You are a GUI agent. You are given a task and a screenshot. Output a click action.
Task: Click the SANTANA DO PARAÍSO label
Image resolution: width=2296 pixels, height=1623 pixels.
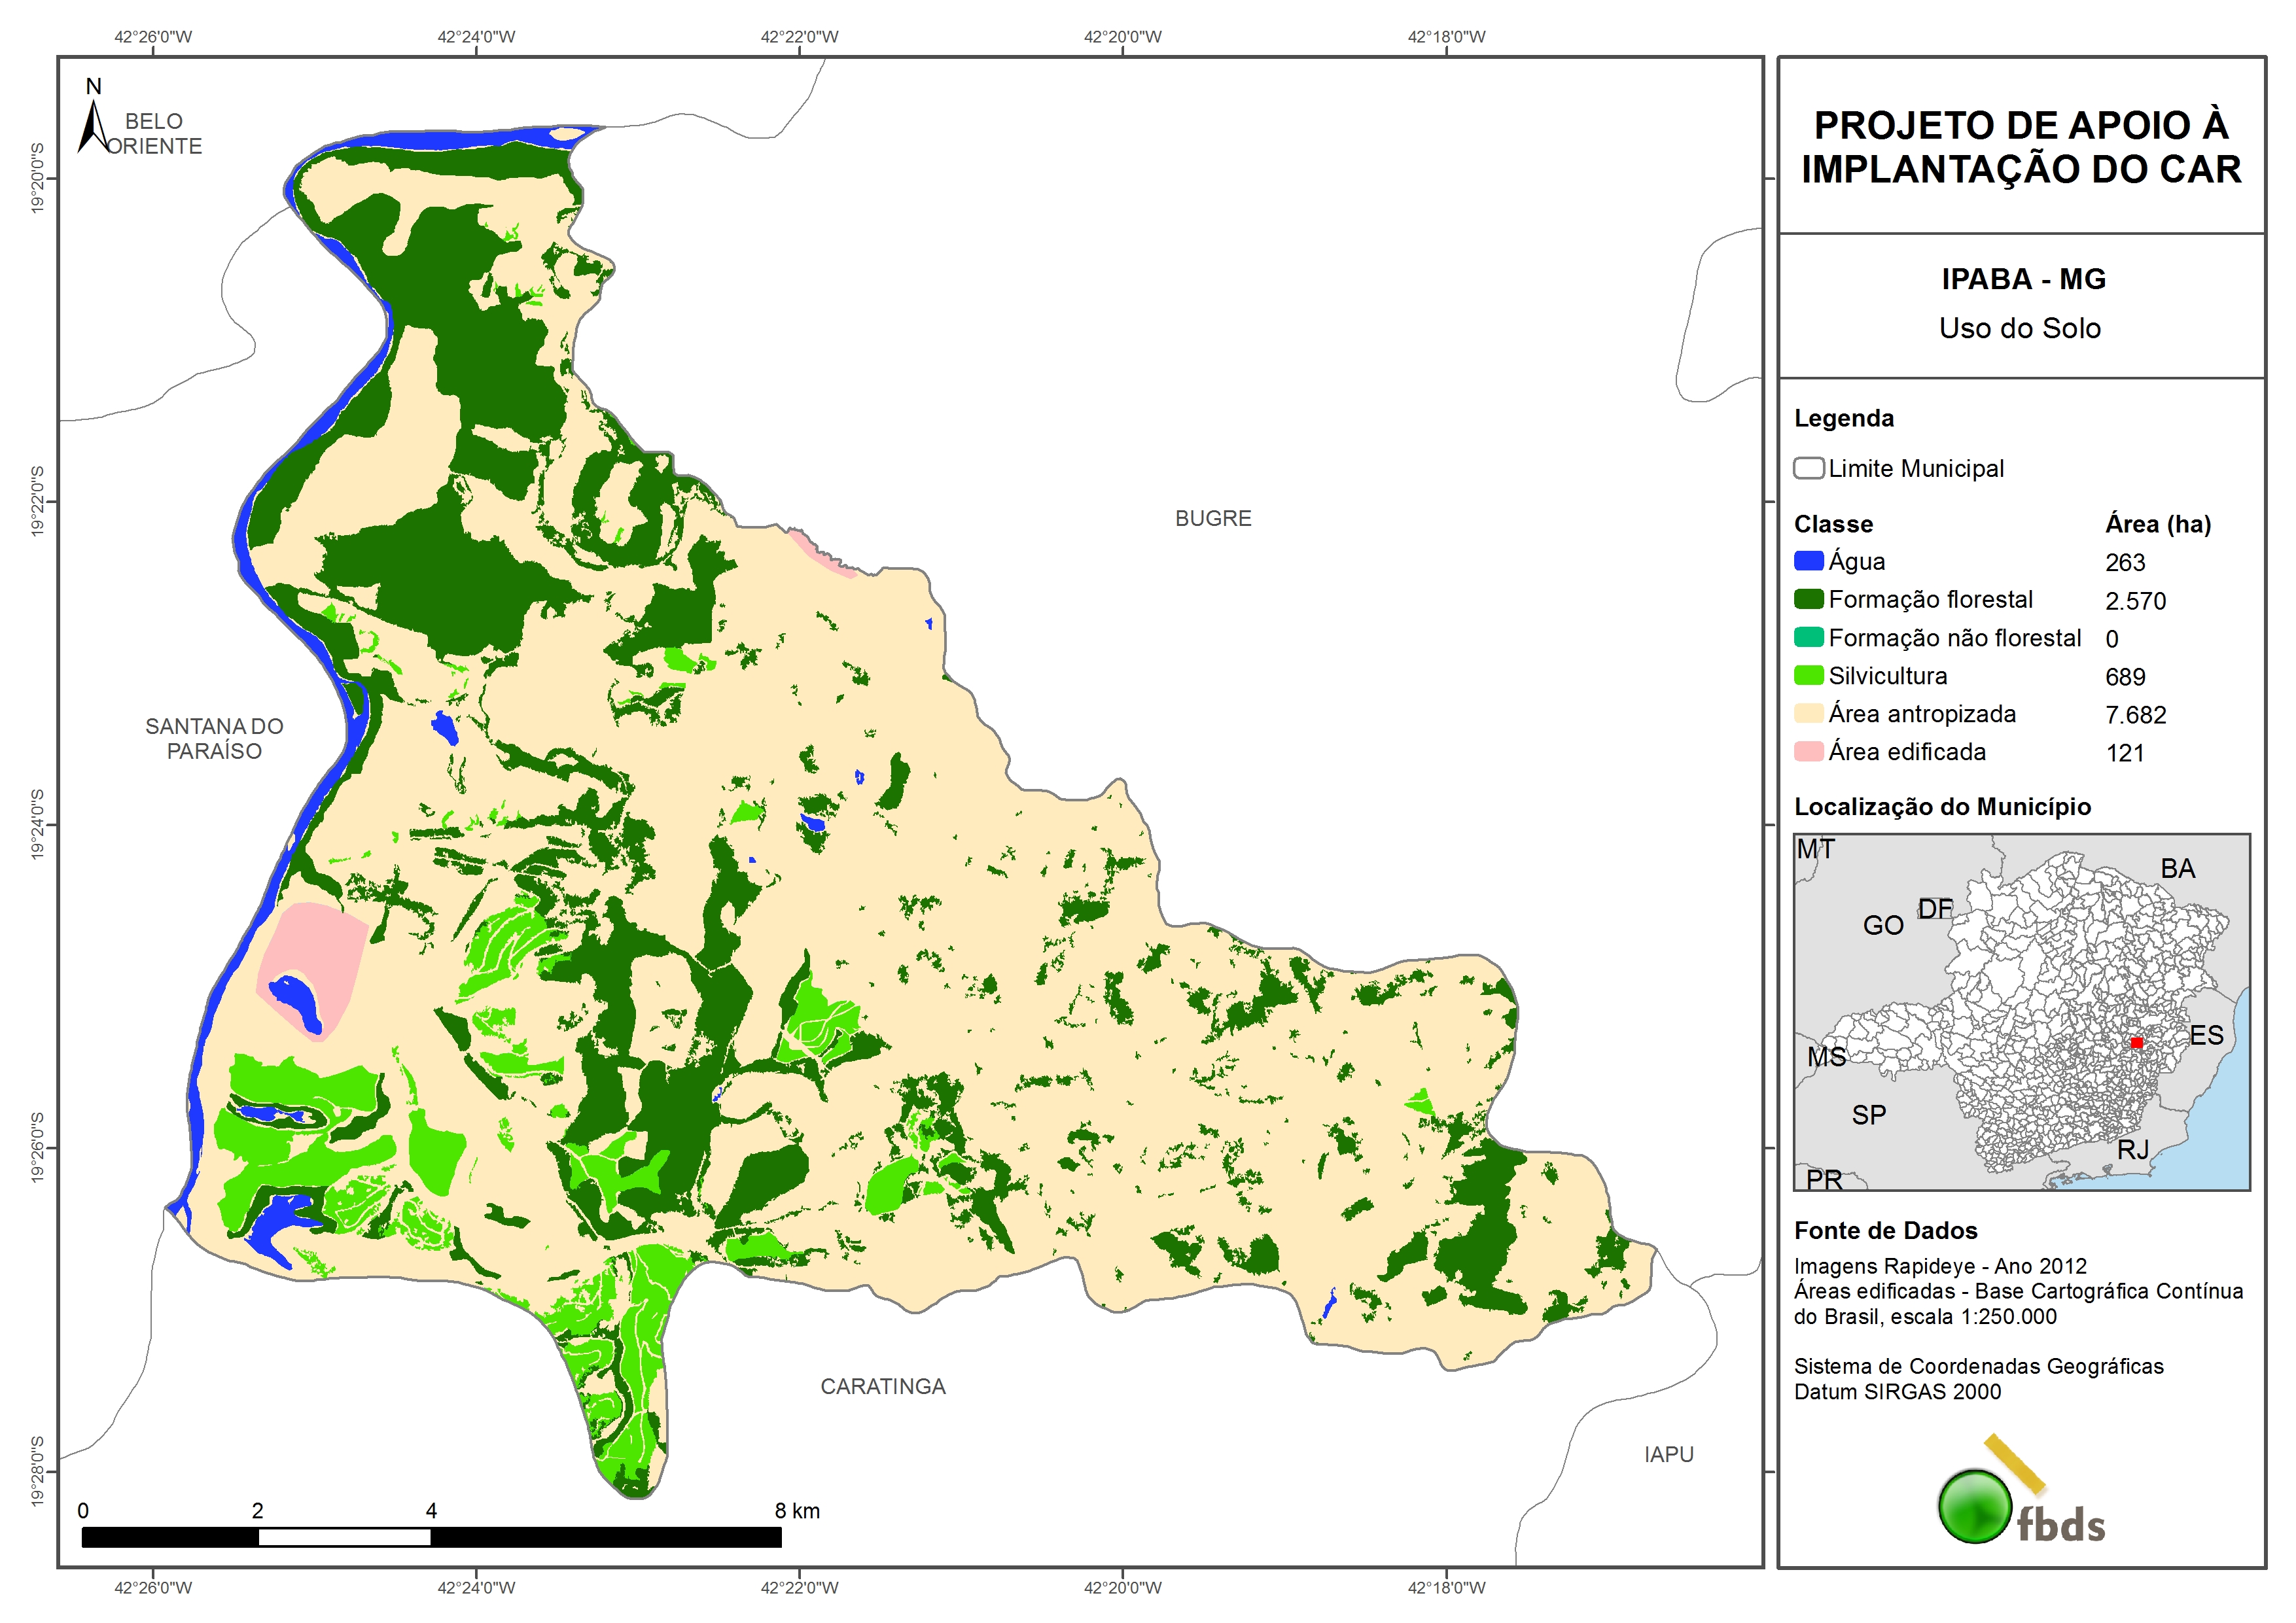[214, 738]
